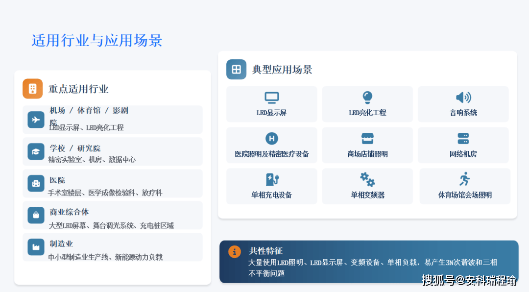Click the 制造业 row title
Viewport: 529px width, 292px height.
coord(61,243)
